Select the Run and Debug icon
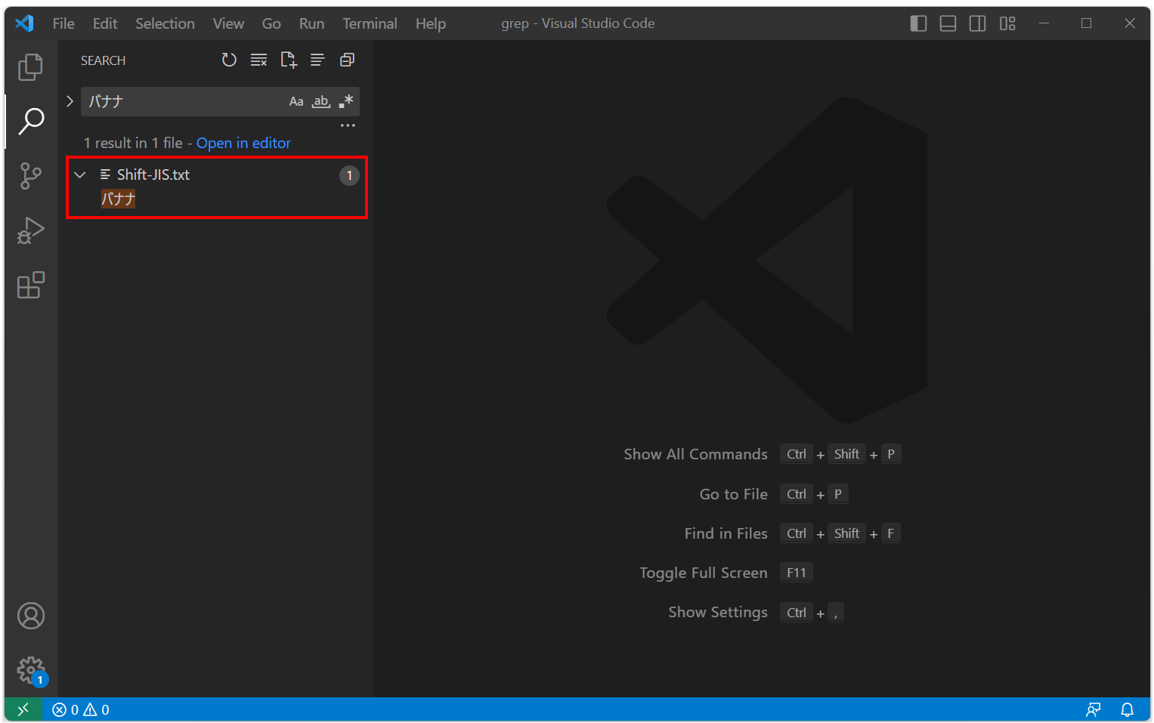This screenshot has width=1154, height=723. [x=30, y=230]
